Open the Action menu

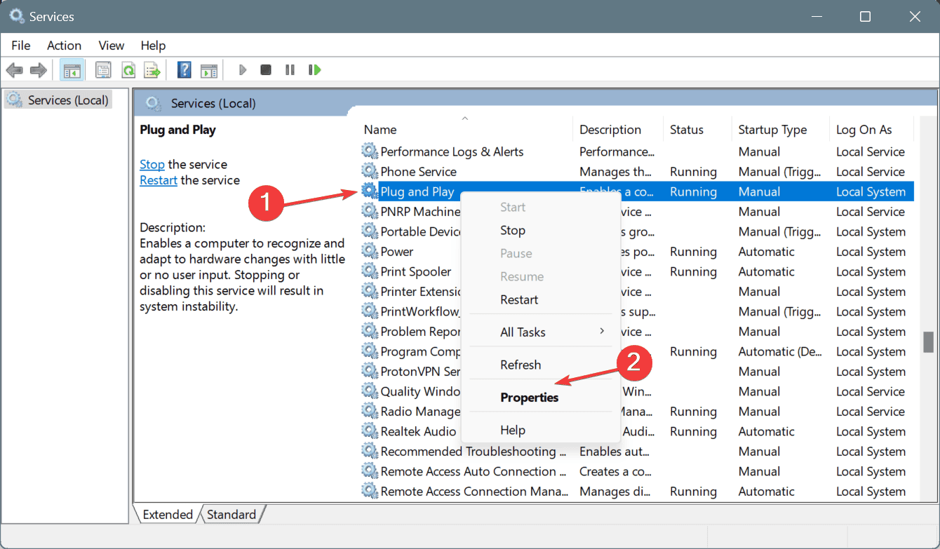pyautogui.click(x=64, y=46)
